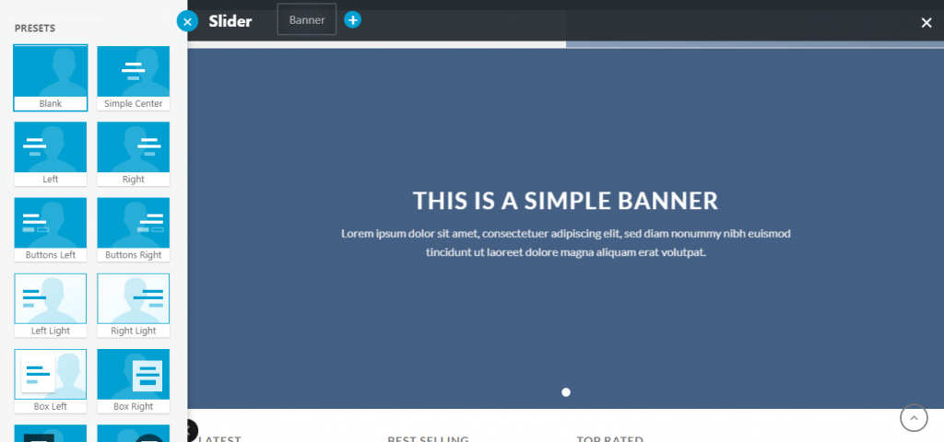Image resolution: width=944 pixels, height=442 pixels.
Task: Click the dark circular X button below banner
Action: [192, 430]
